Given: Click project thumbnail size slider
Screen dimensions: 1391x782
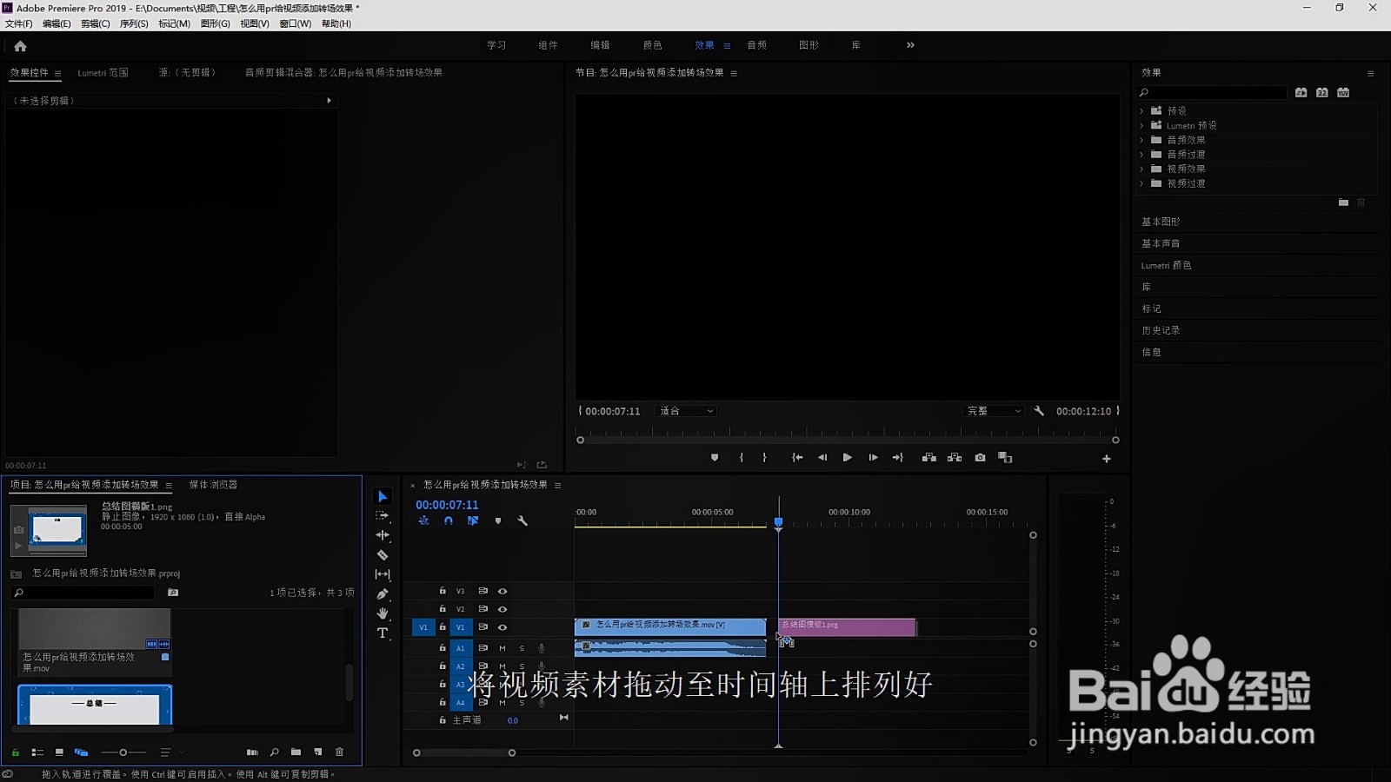Looking at the screenshot, I should pos(123,752).
